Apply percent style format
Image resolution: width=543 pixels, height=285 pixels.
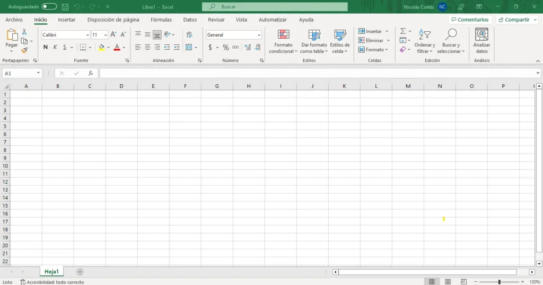click(226, 47)
